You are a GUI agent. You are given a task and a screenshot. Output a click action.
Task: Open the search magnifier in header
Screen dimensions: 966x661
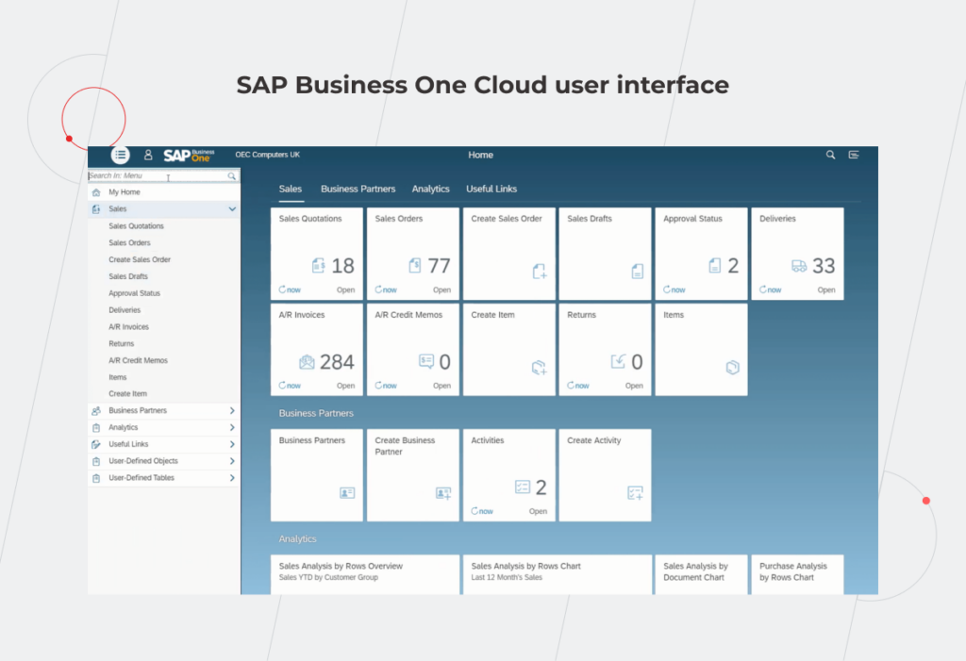(x=830, y=155)
